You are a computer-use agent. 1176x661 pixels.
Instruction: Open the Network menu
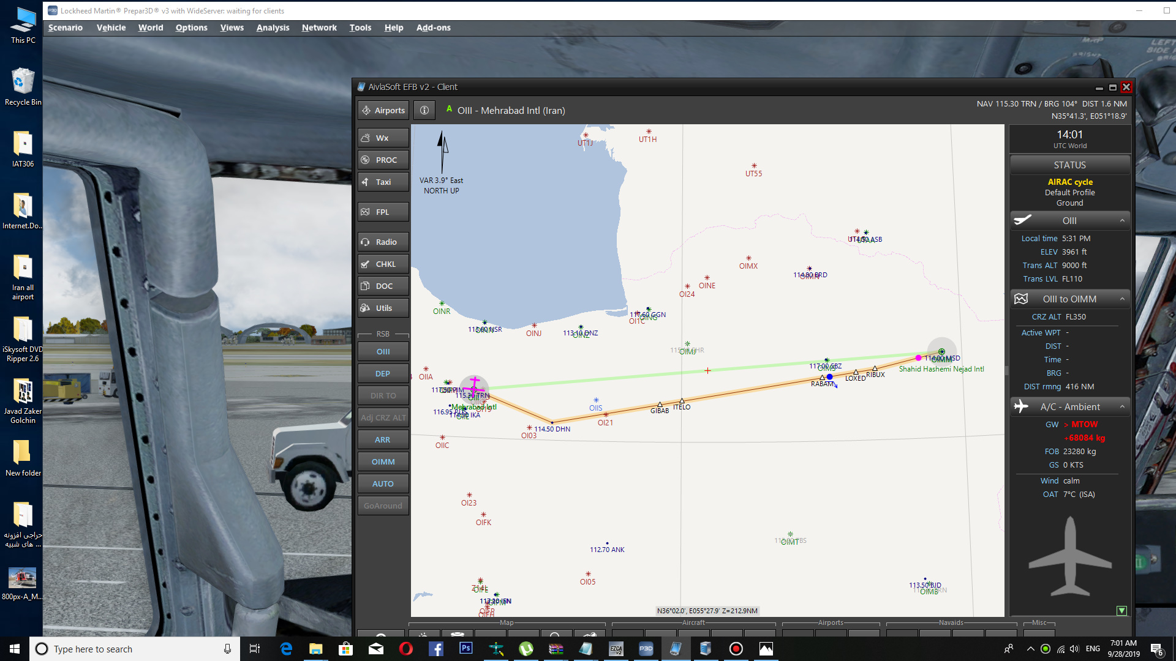(319, 28)
